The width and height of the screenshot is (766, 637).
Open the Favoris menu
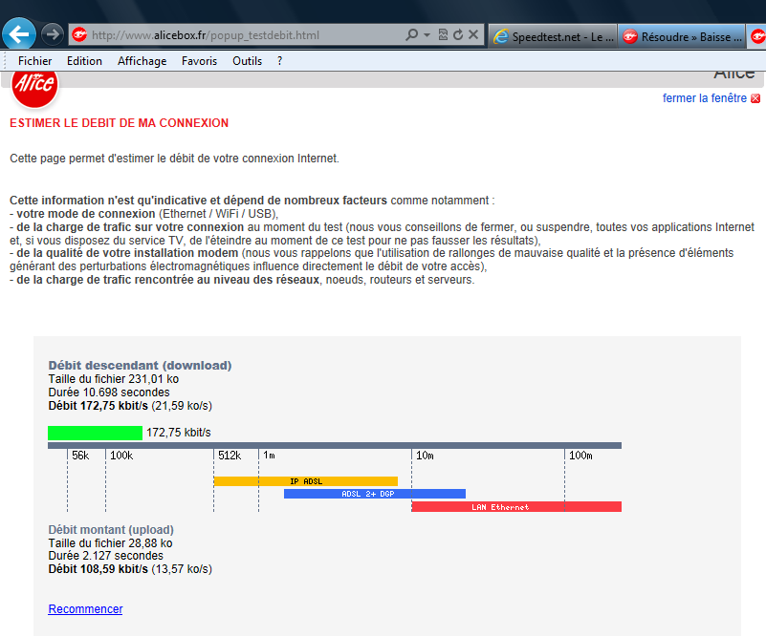point(199,61)
